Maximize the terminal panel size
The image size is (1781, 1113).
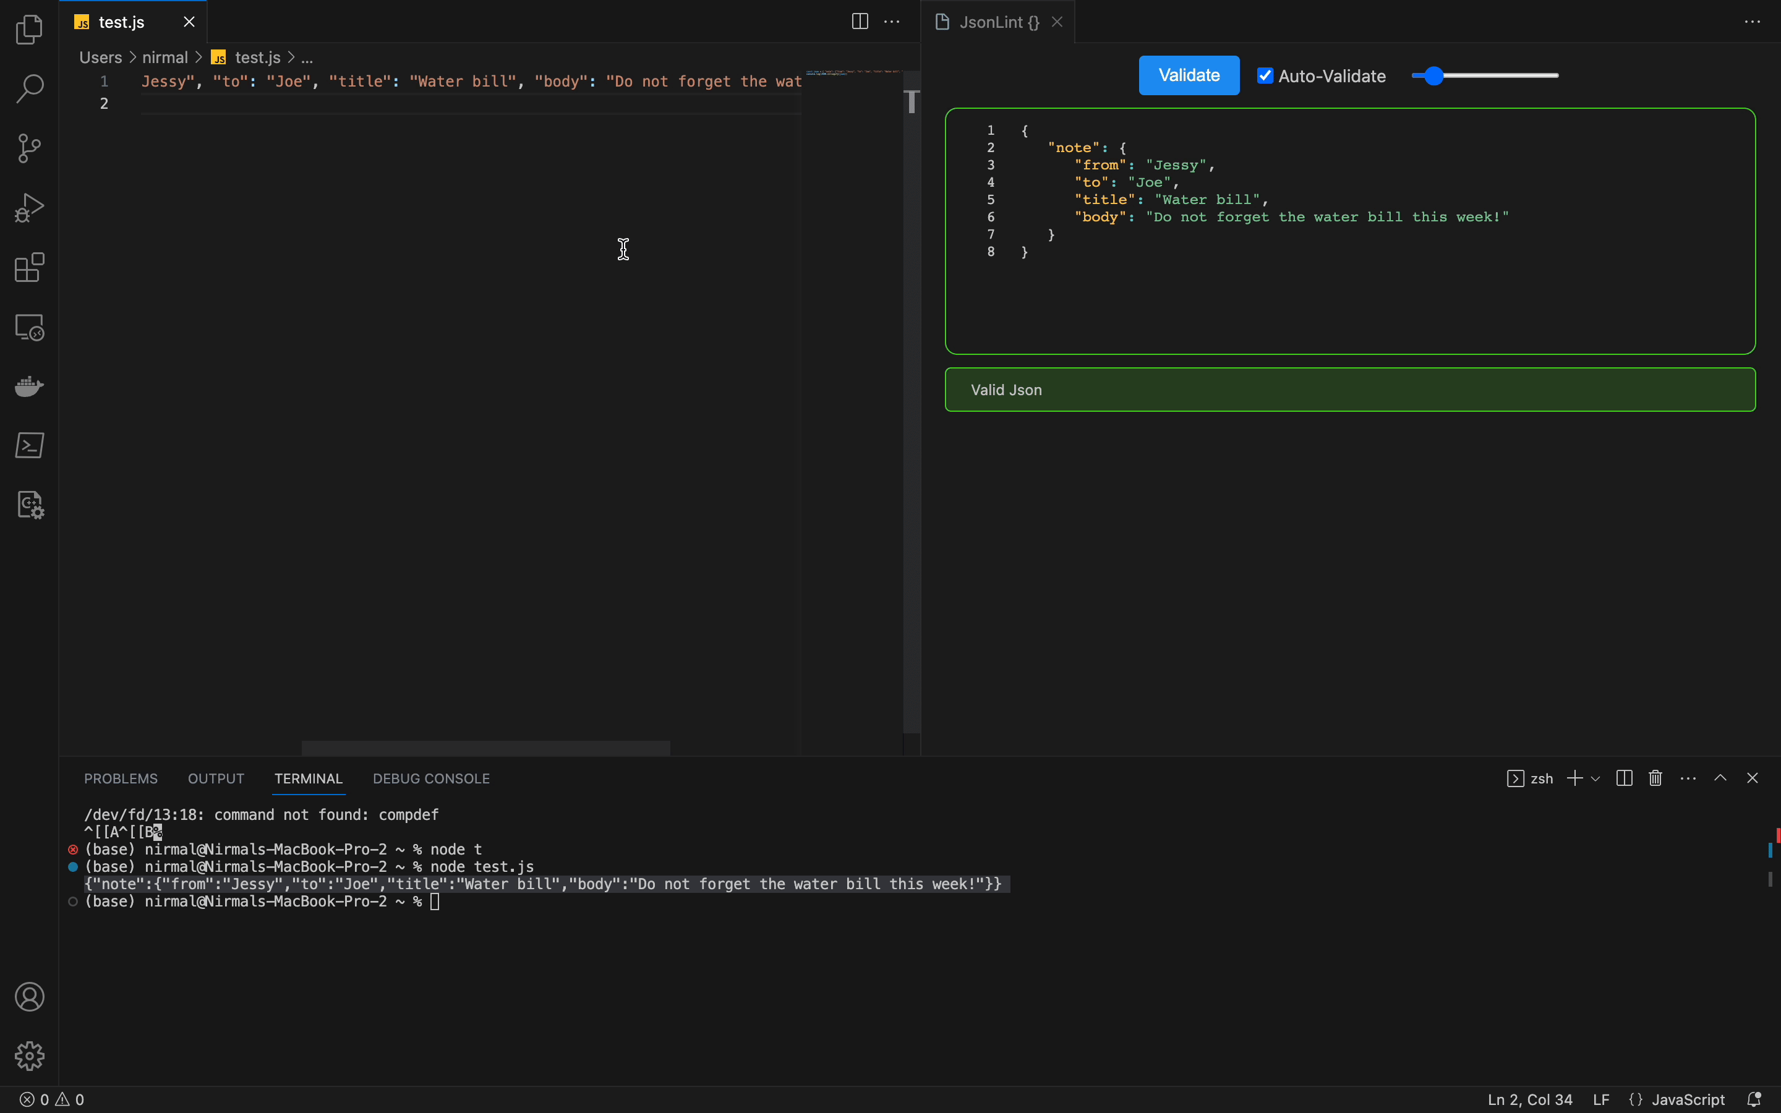pyautogui.click(x=1720, y=778)
